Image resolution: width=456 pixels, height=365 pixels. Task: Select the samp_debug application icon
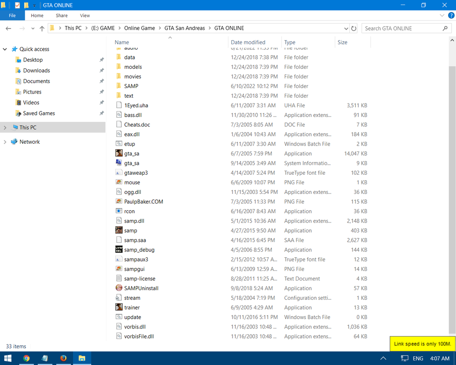[x=119, y=250]
